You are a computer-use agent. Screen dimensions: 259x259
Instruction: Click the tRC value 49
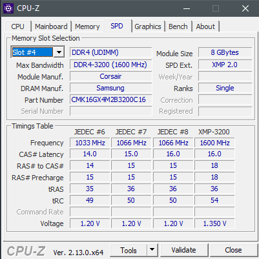[90, 200]
